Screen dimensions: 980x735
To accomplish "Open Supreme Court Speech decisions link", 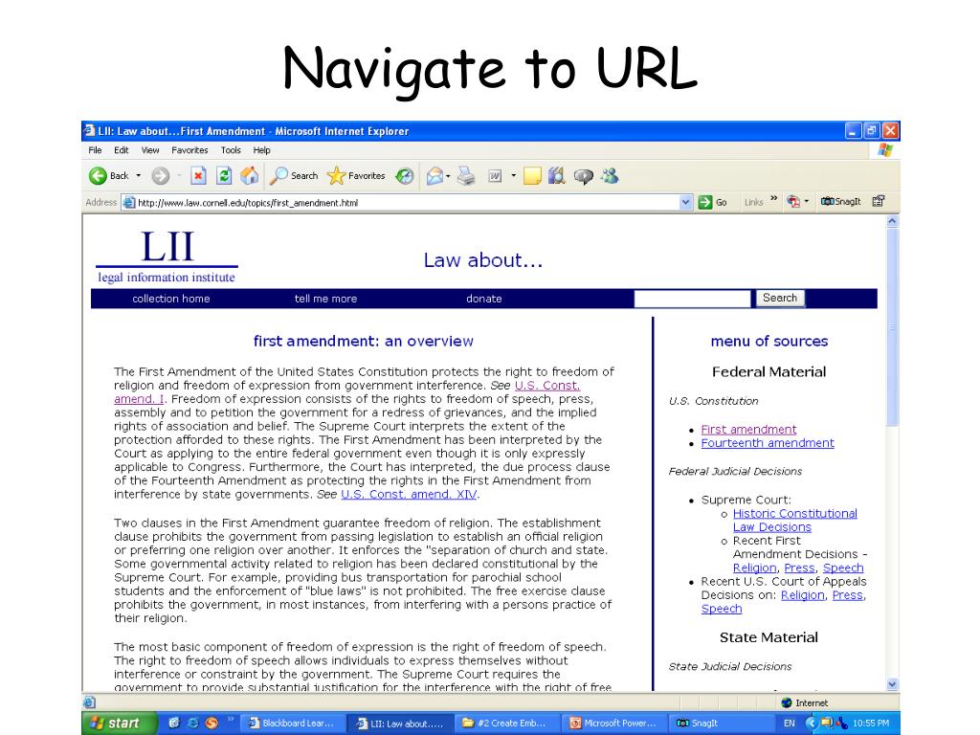I will coord(843,568).
